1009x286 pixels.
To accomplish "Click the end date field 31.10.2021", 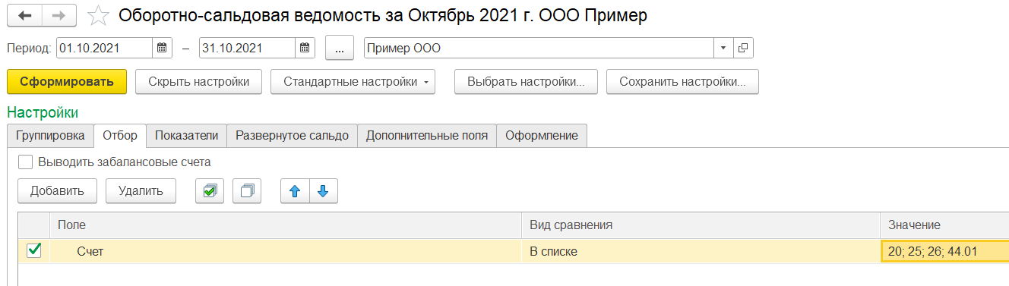I will [247, 48].
